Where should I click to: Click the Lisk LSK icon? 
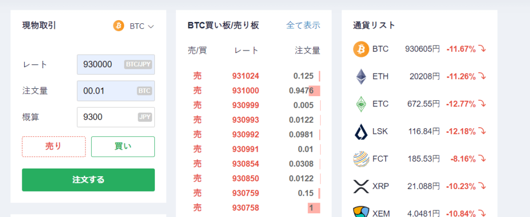[x=361, y=131]
